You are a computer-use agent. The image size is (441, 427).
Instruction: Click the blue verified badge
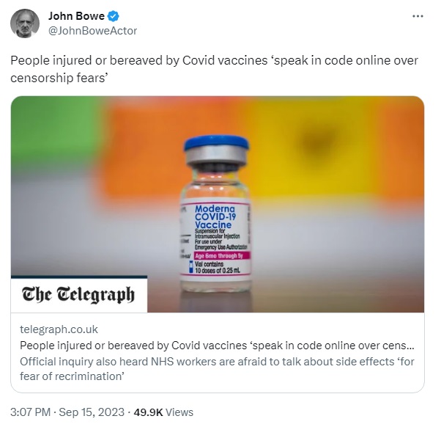point(114,16)
